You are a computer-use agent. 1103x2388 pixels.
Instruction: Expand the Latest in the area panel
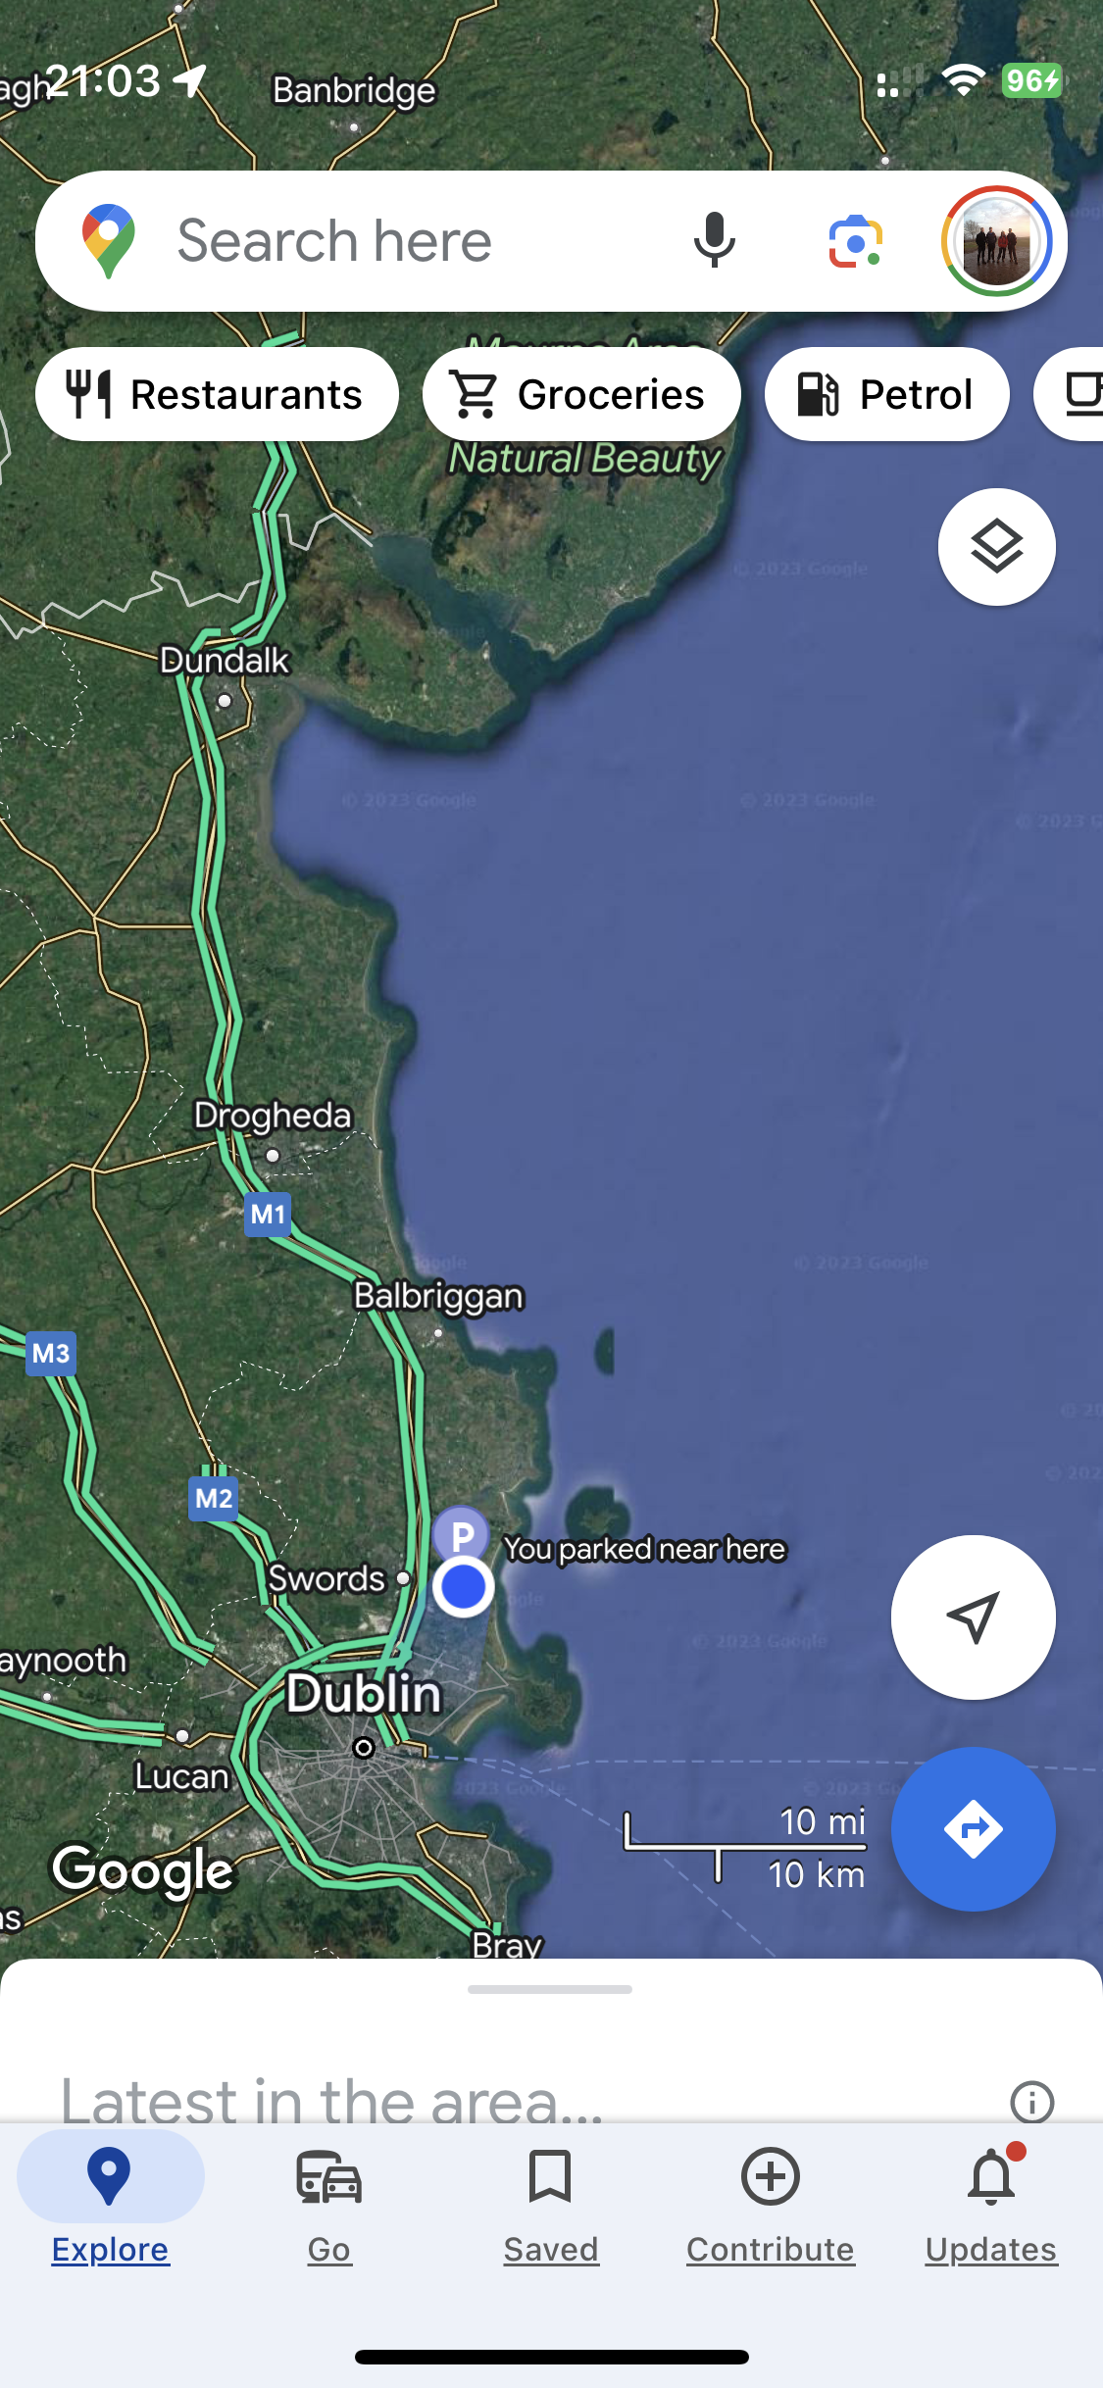pos(330,2098)
